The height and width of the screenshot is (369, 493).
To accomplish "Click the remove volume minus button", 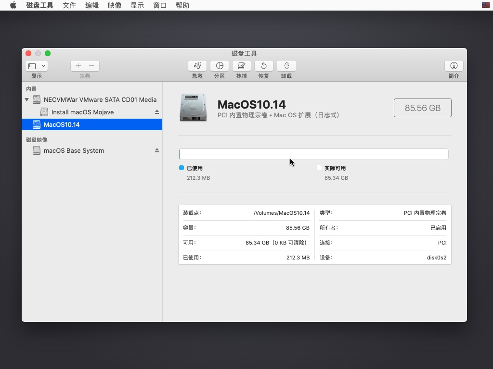I will pos(92,66).
